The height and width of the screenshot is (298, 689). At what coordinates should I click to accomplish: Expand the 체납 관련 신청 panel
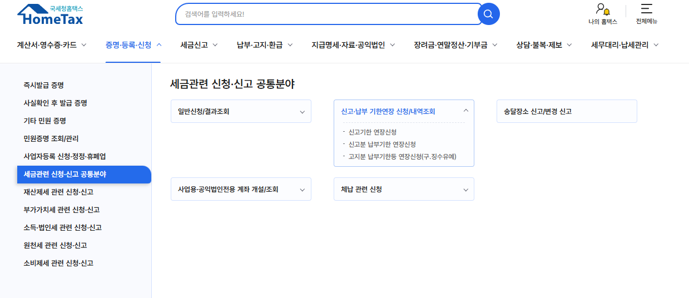pyautogui.click(x=404, y=189)
